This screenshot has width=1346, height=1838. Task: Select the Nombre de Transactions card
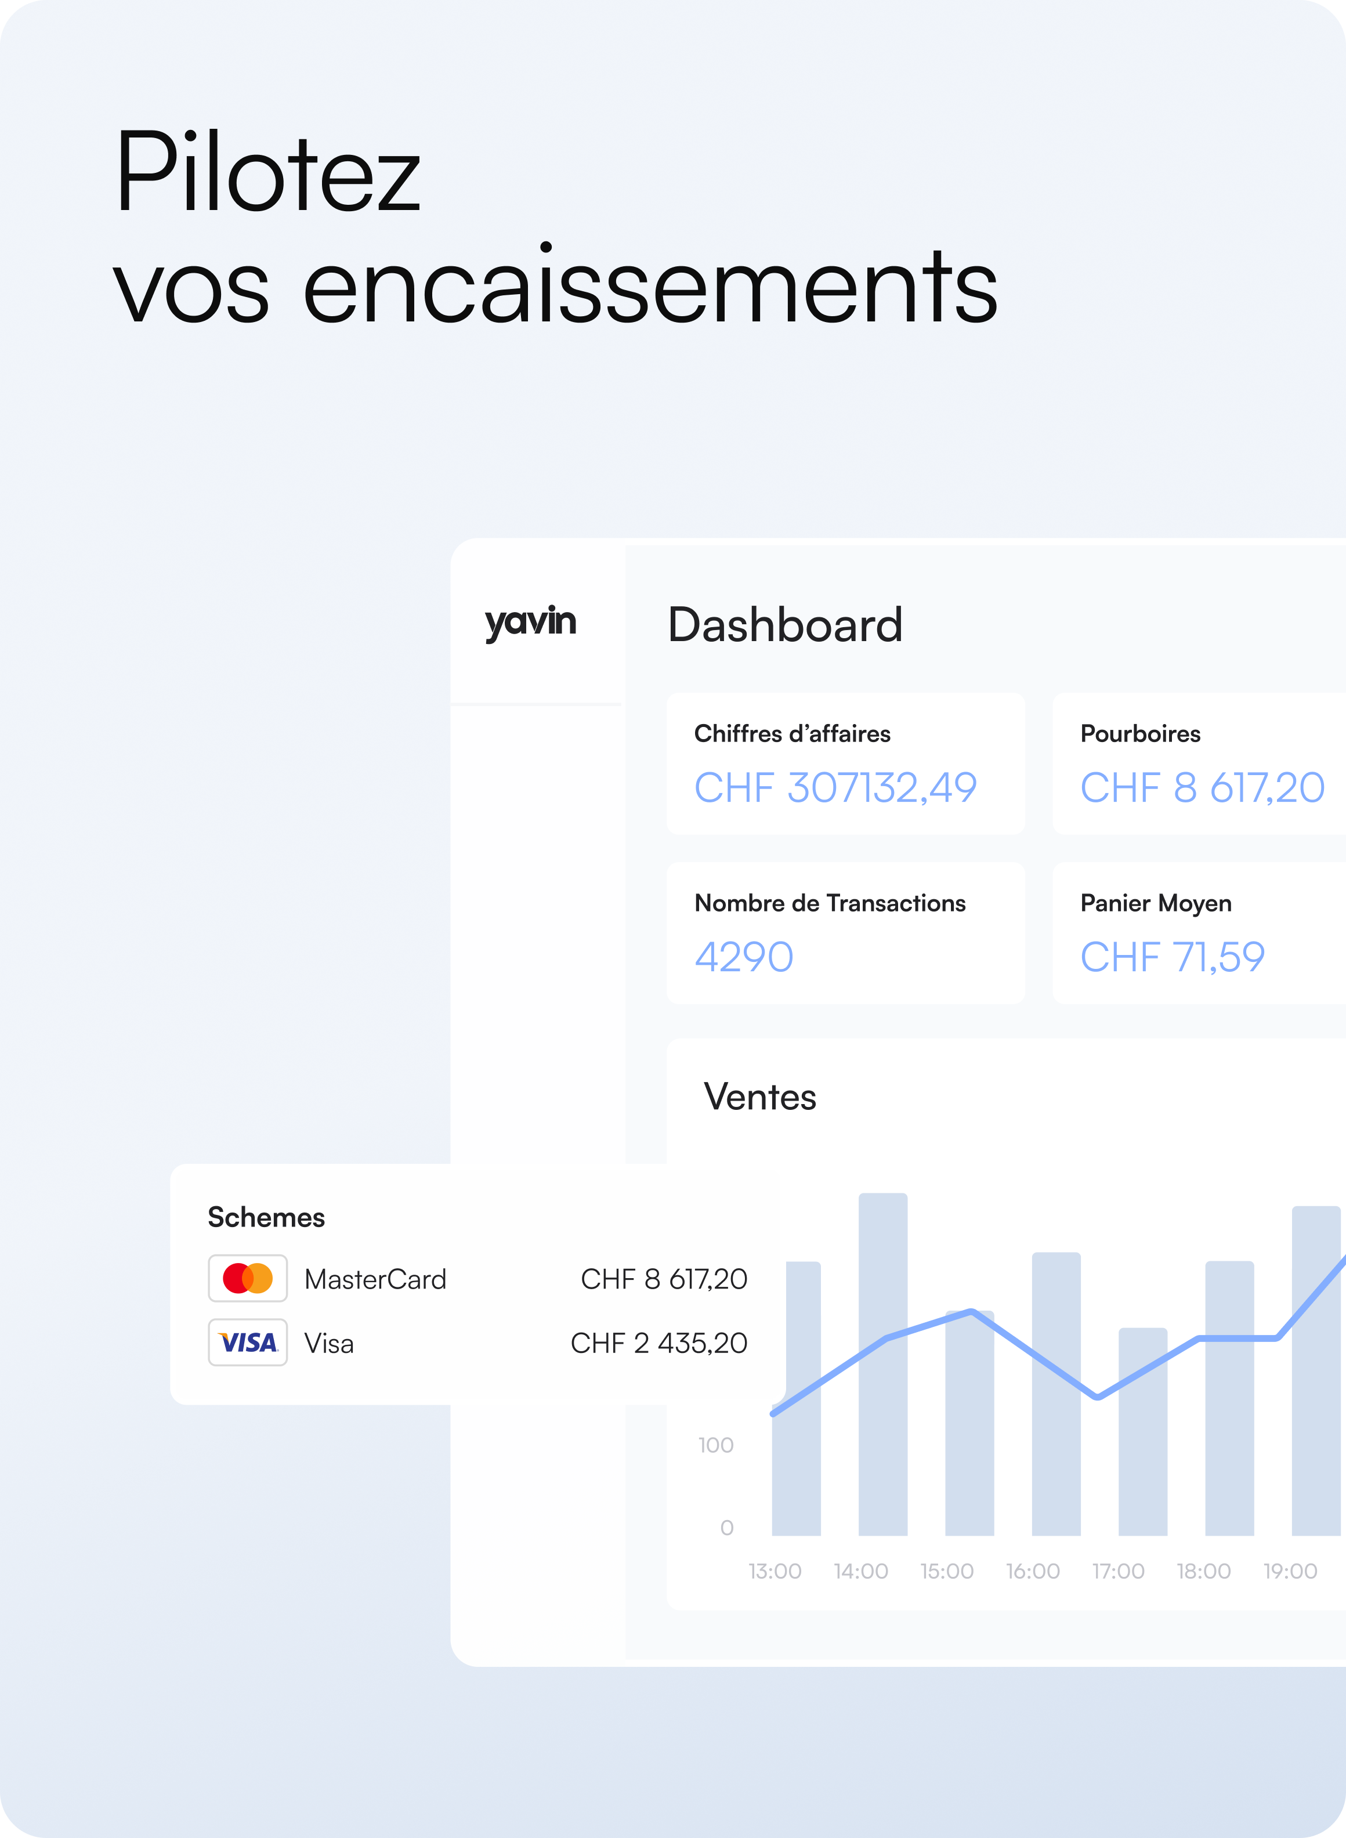point(845,932)
